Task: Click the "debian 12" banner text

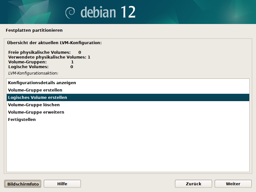Action: pyautogui.click(x=108, y=12)
